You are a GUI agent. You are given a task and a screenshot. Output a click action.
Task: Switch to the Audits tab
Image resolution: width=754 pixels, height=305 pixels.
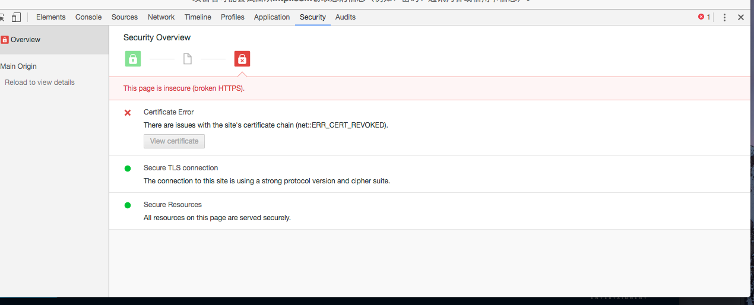346,17
